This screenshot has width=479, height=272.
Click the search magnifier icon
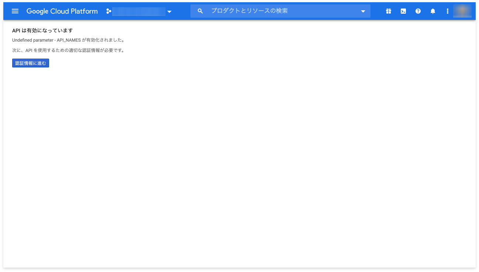pyautogui.click(x=200, y=11)
